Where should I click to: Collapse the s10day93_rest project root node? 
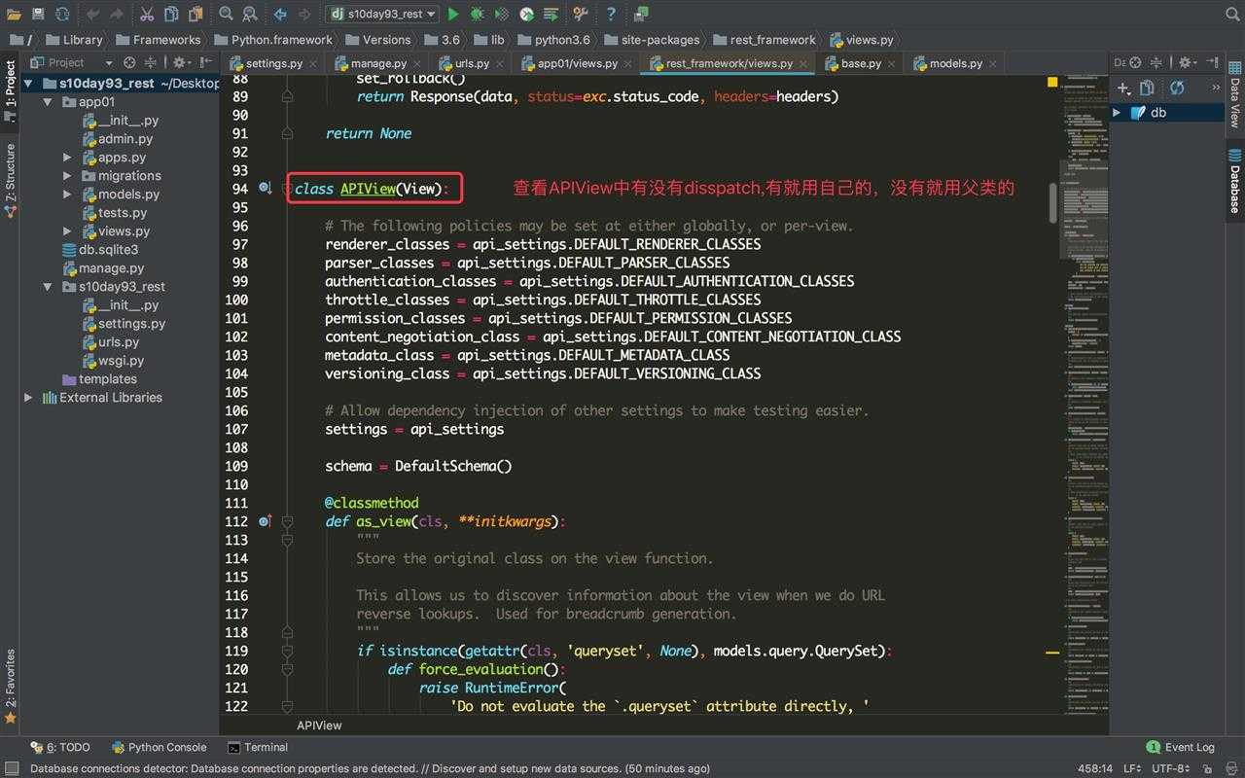(x=28, y=84)
